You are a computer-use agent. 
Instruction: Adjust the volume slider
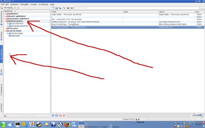[x=198, y=115]
